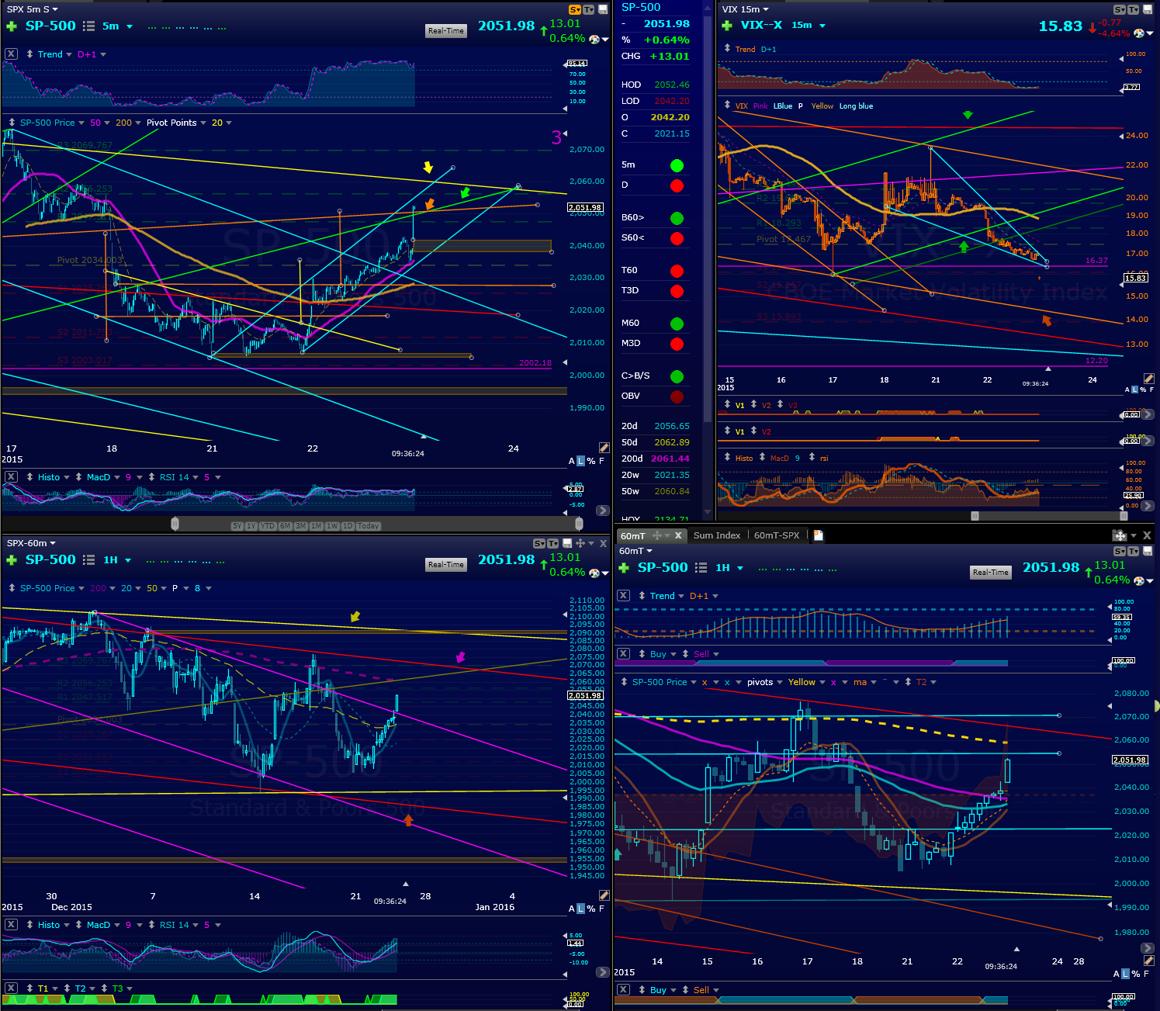Click green plus icon in 60mT chart
The width and height of the screenshot is (1160, 1011).
[623, 568]
